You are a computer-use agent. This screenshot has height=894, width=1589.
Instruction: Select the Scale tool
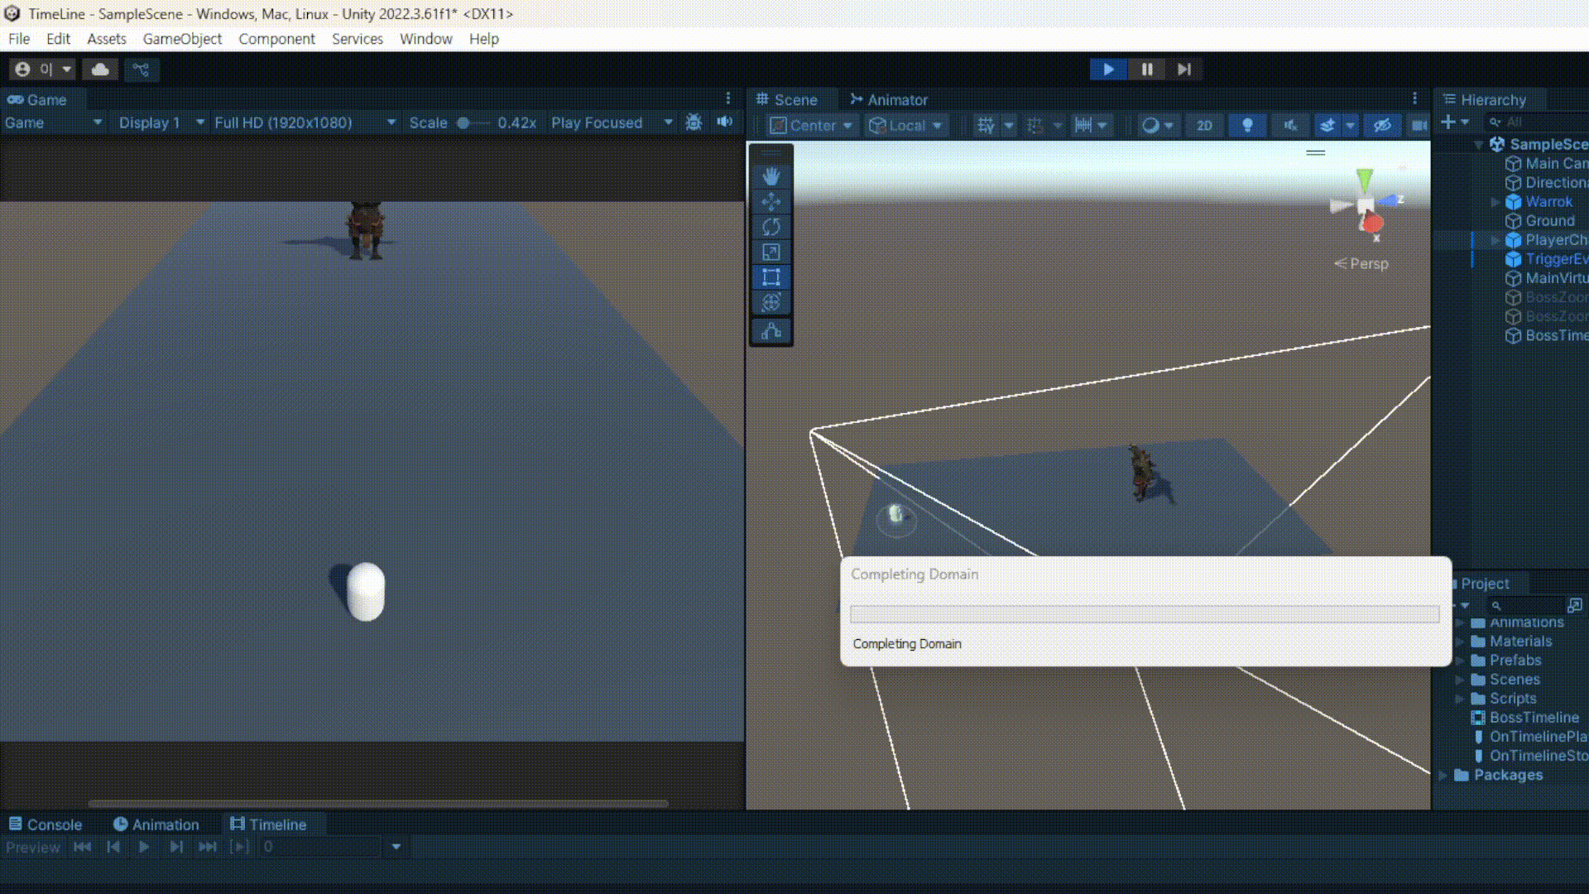pyautogui.click(x=770, y=252)
